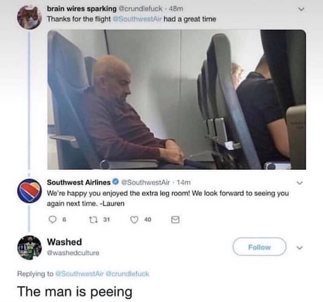This screenshot has height=302, width=323.
Task: Open @crundlefuck in Replying to line
Action: pos(127,274)
